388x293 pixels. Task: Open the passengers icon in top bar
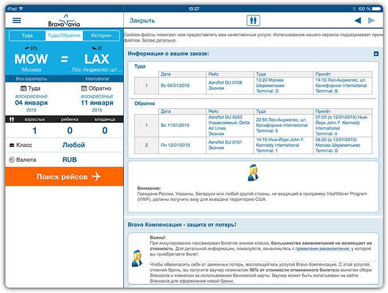pos(253,20)
